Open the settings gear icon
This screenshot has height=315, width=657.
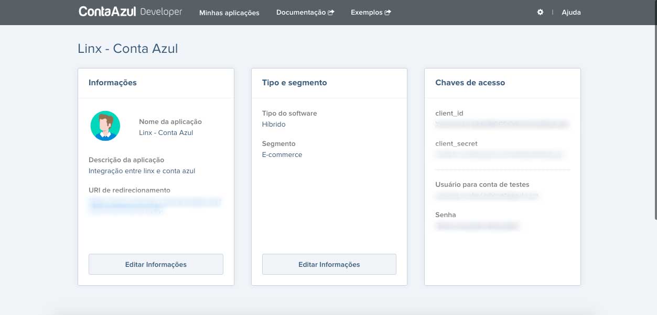point(540,12)
